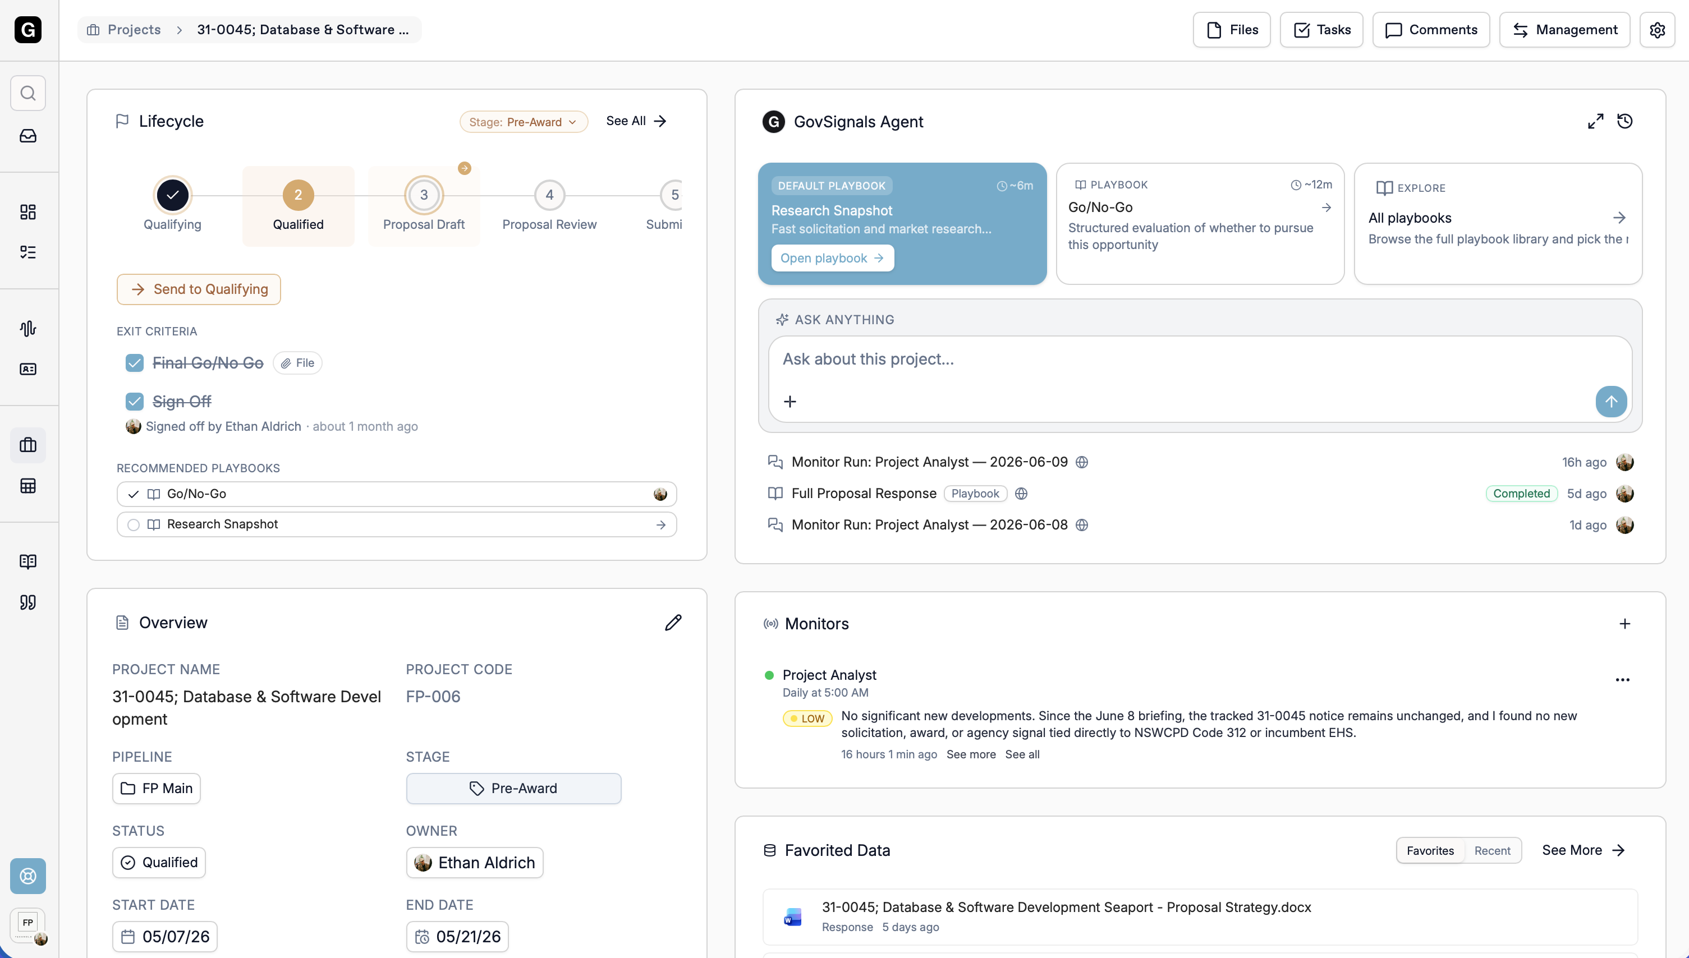Open the task list icon in sidebar
Image resolution: width=1689 pixels, height=958 pixels.
[27, 252]
